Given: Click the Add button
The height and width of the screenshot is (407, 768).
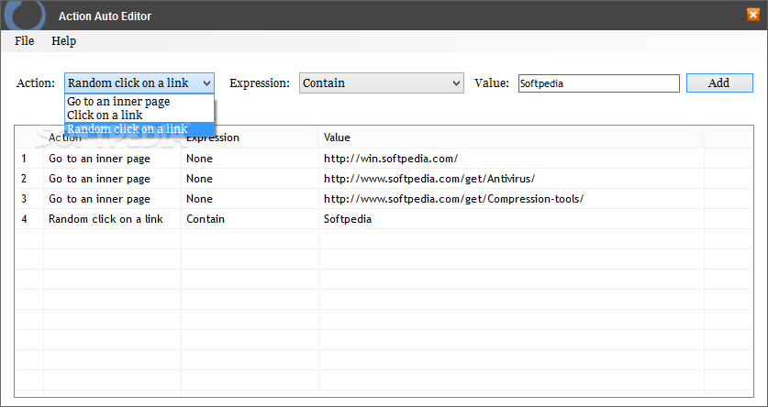Looking at the screenshot, I should pyautogui.click(x=719, y=83).
